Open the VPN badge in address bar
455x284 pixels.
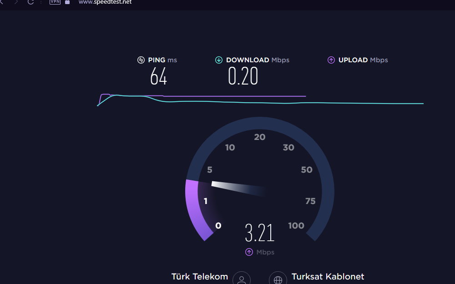[55, 2]
